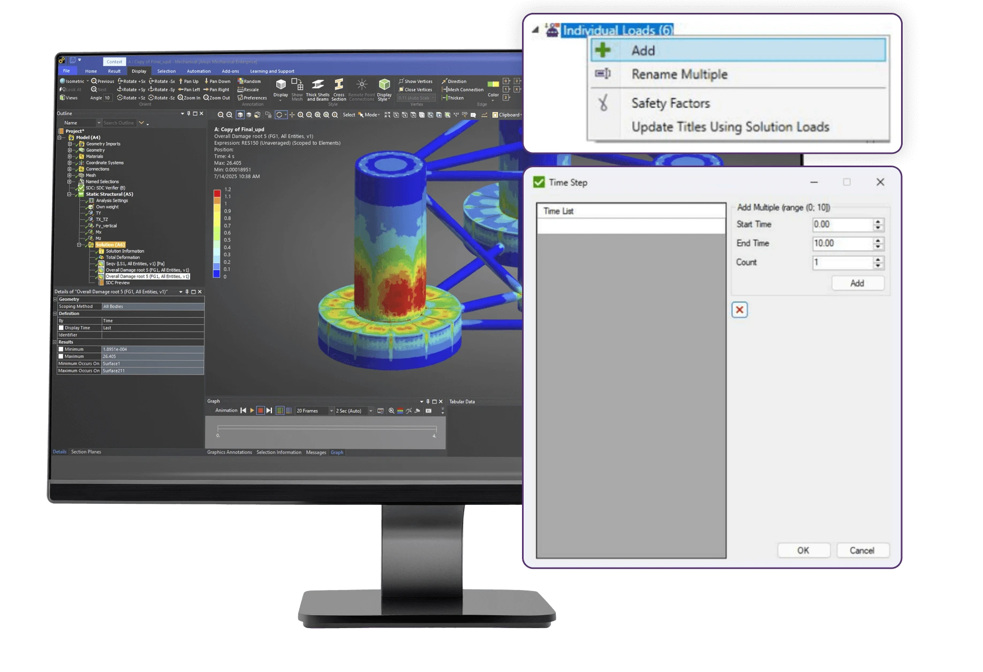Viewport: 983px width, 672px height.
Task: Click the Cross Section icon in ribbon
Action: pyautogui.click(x=338, y=85)
